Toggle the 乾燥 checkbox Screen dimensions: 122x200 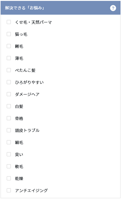tap(9, 178)
